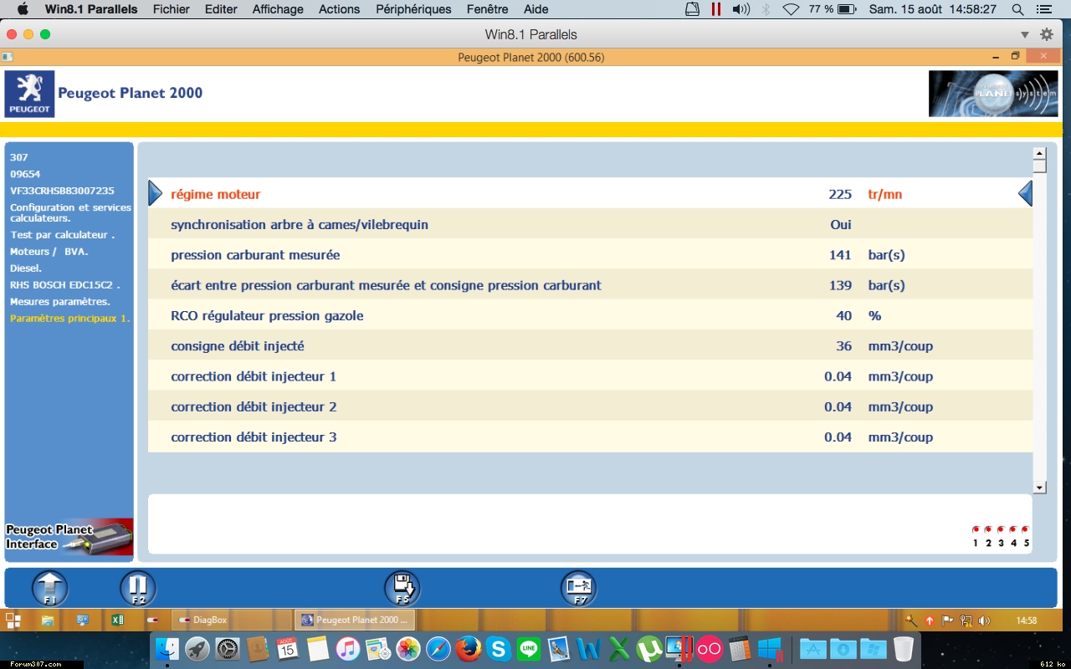Open Mesures paramètres in sidebar
The image size is (1071, 669).
59,302
